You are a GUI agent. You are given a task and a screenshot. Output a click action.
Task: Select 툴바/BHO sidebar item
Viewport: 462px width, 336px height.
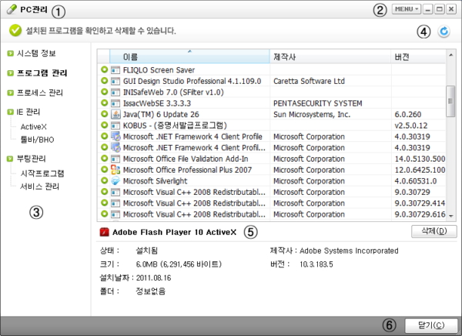tap(37, 139)
